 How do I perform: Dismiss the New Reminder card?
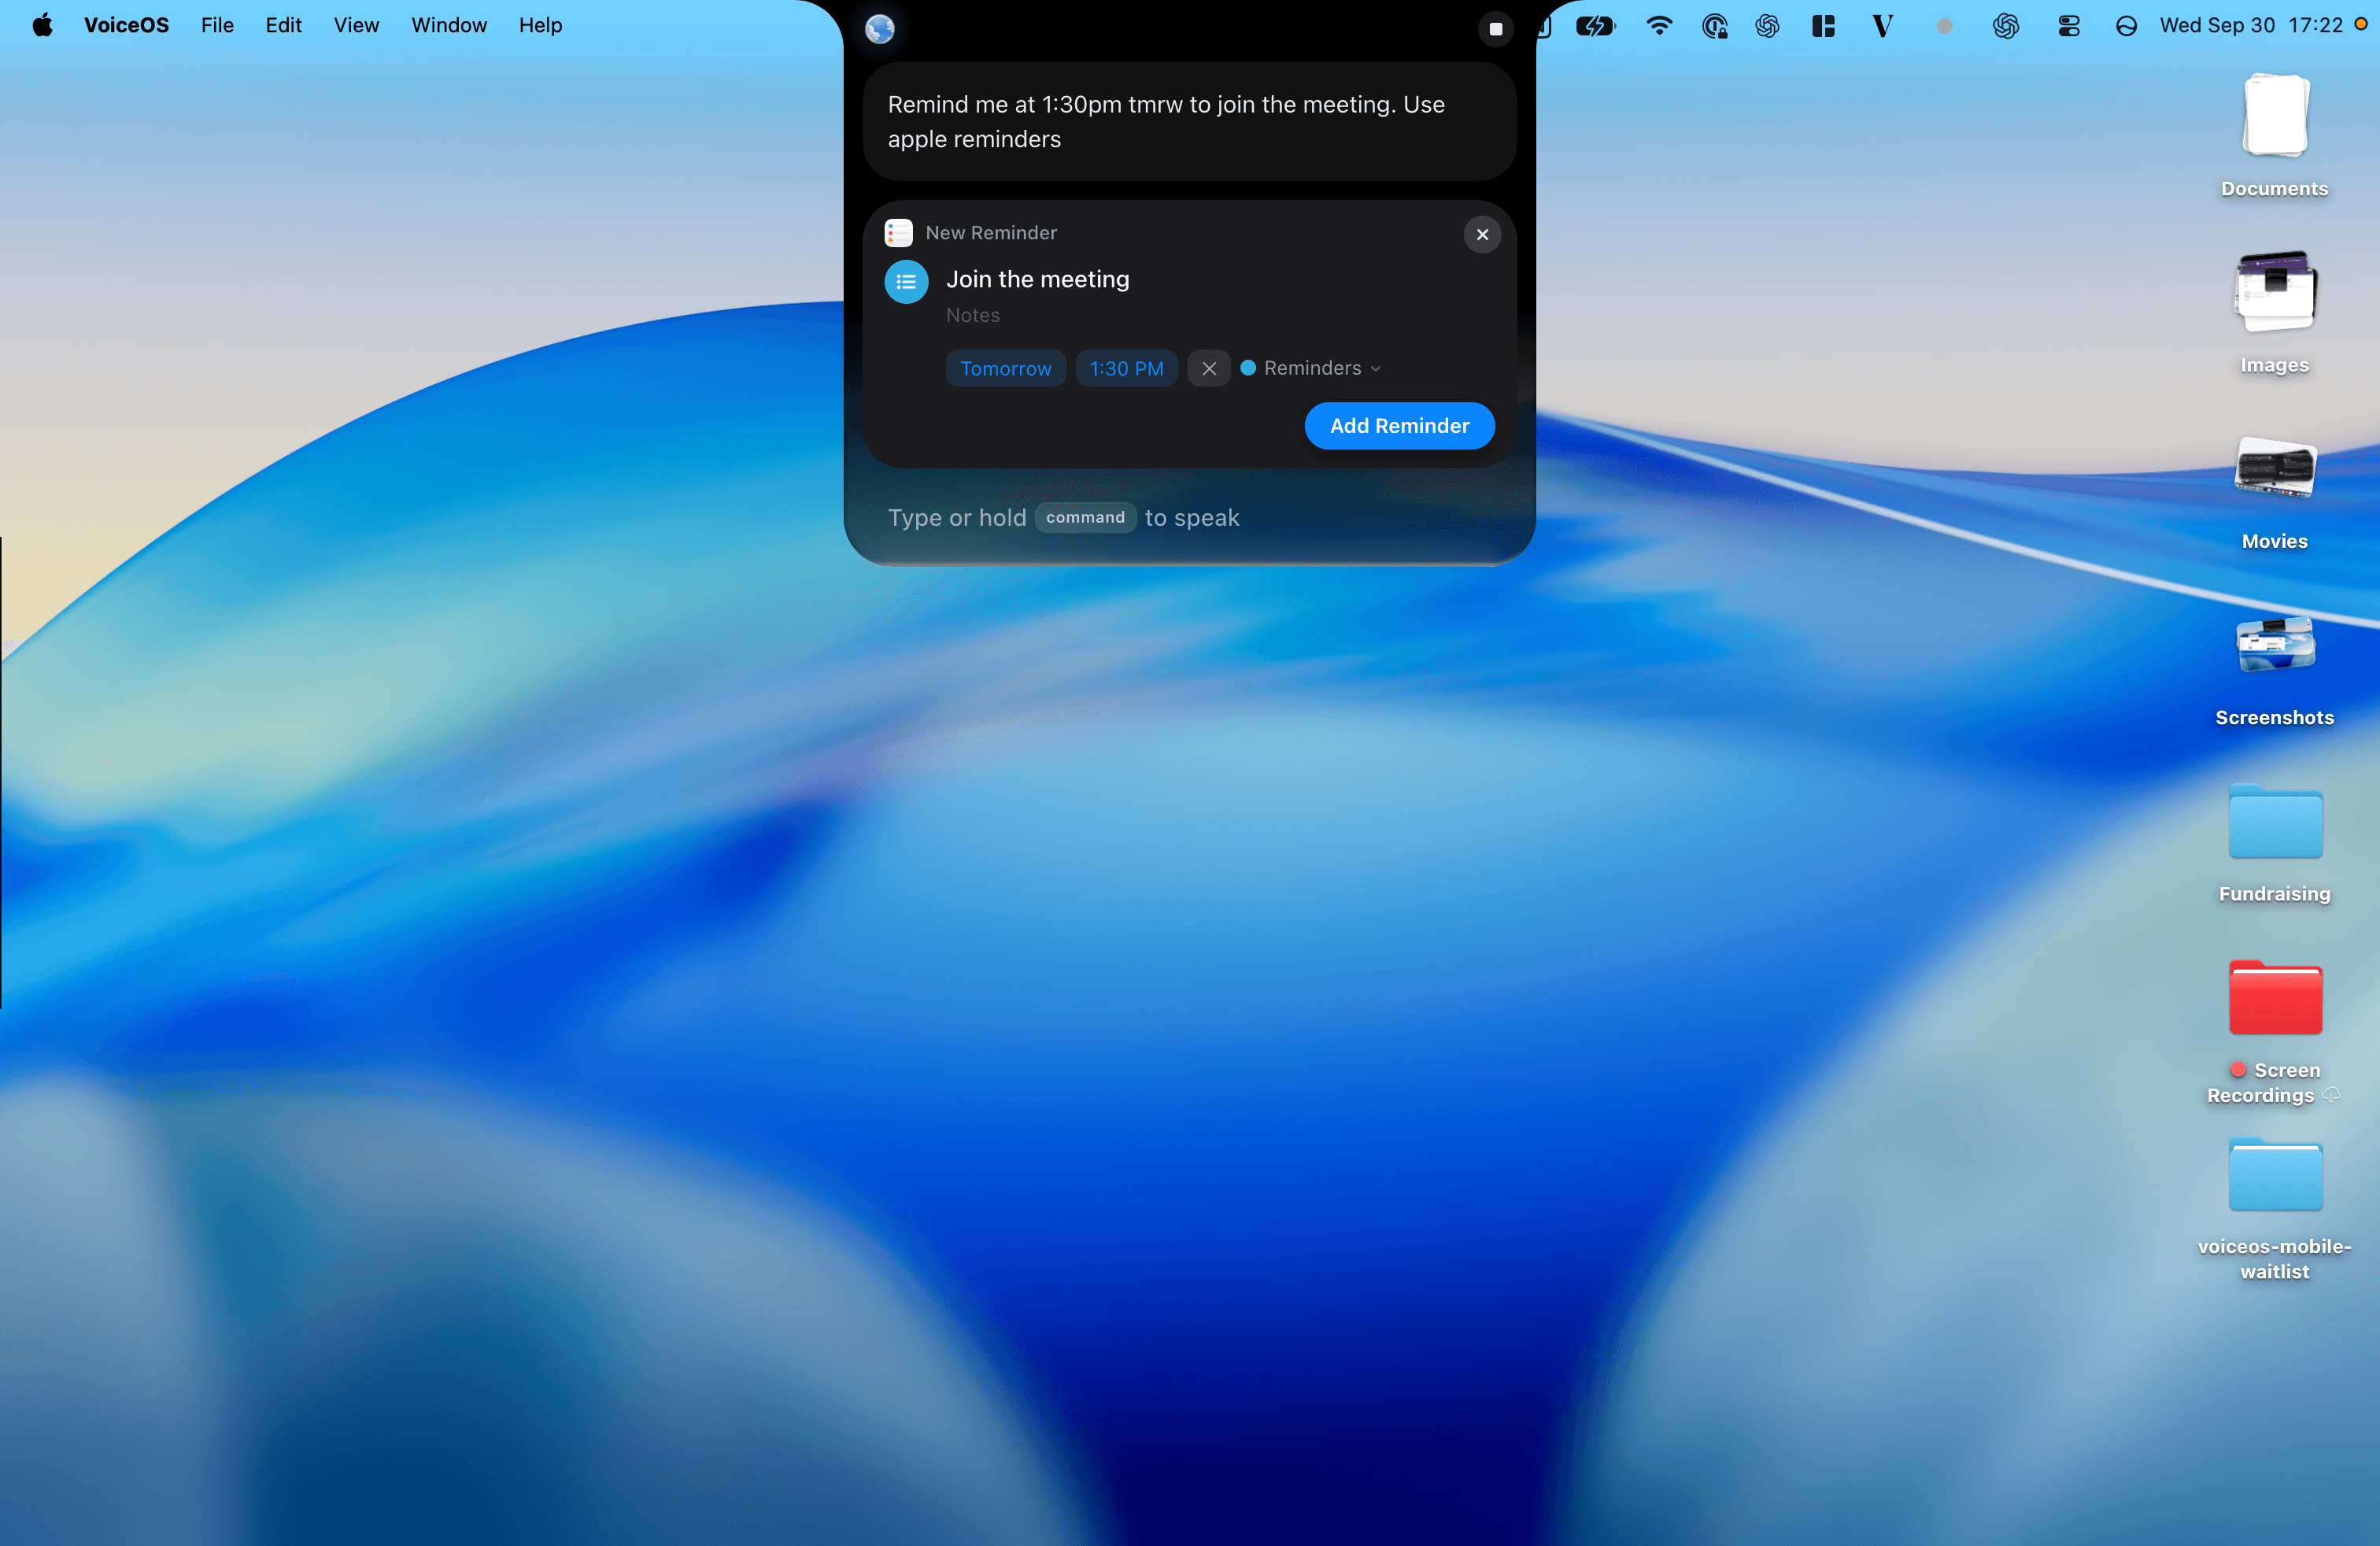click(x=1482, y=234)
